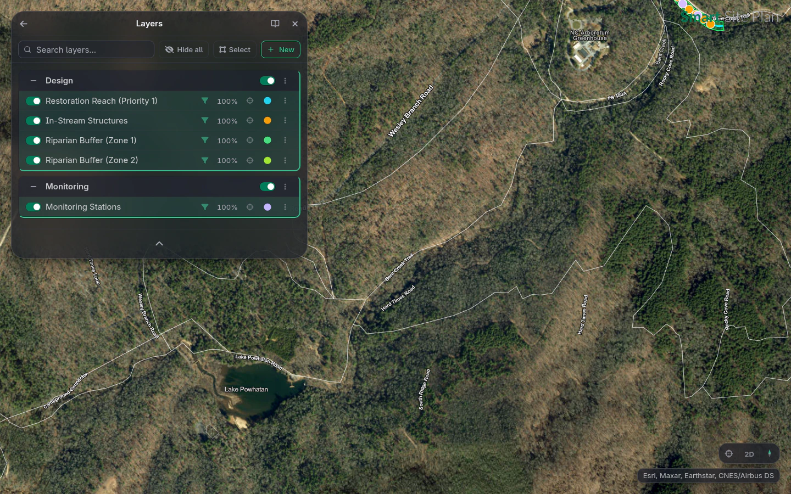Viewport: 791px width, 494px height.
Task: Collapse the Layers panel with bottom chevron
Action: pos(159,244)
